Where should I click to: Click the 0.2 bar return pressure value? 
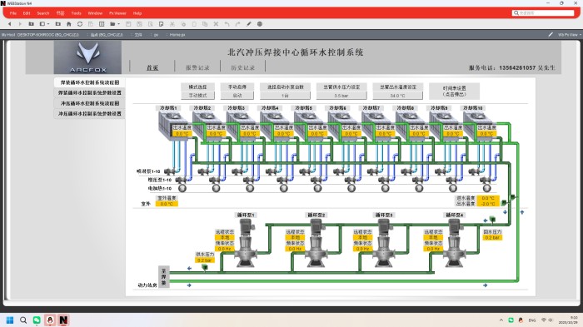point(492,237)
